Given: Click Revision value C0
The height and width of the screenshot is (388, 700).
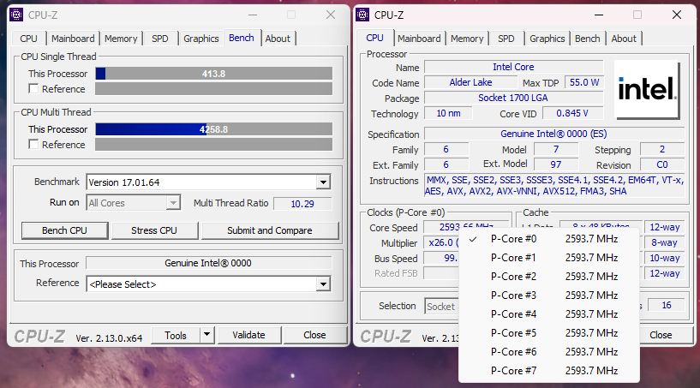Looking at the screenshot, I should click(662, 164).
